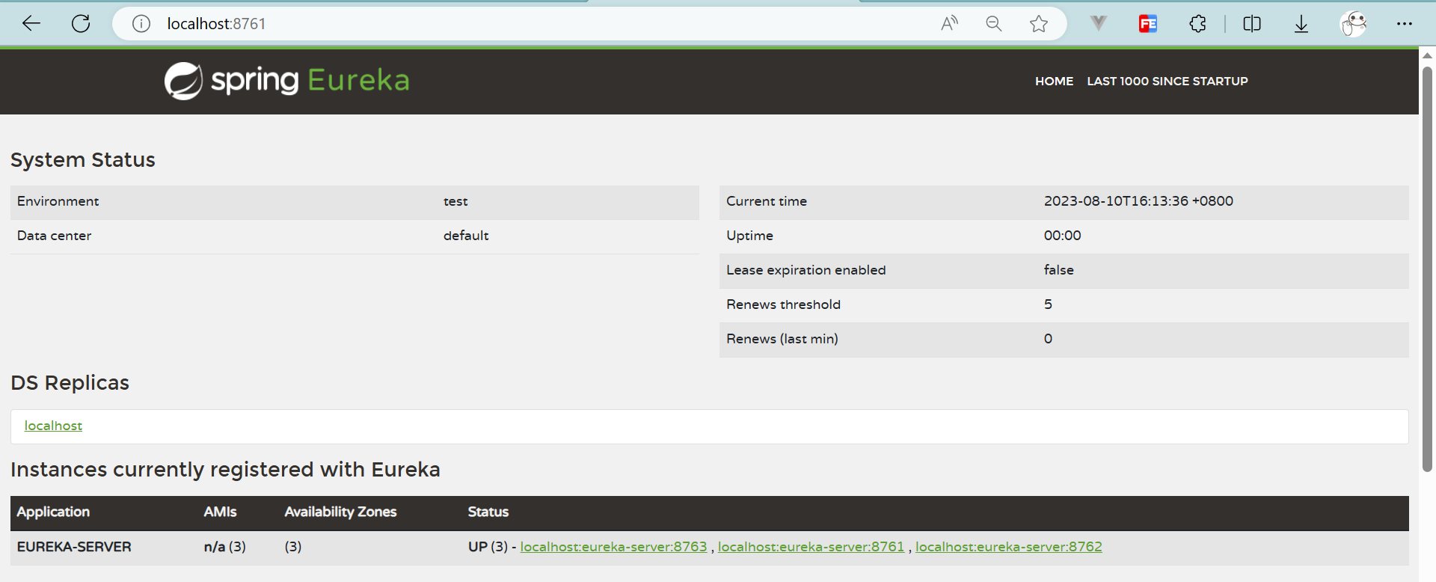Open browser Settings and more menu
The height and width of the screenshot is (582, 1436).
(1405, 24)
